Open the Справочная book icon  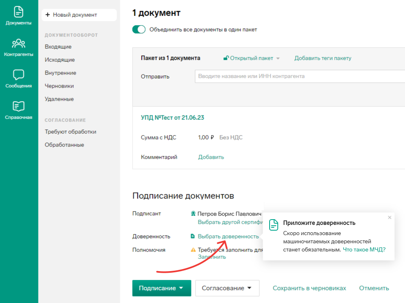click(18, 106)
